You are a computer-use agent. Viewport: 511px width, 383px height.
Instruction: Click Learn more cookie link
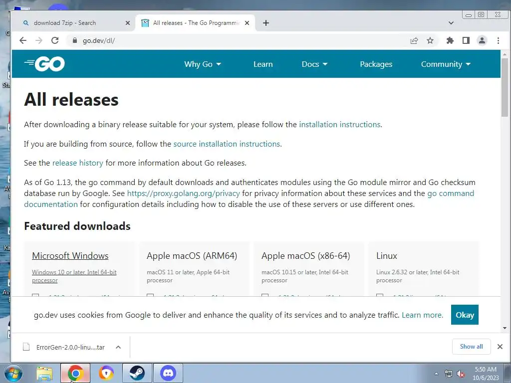coord(422,315)
